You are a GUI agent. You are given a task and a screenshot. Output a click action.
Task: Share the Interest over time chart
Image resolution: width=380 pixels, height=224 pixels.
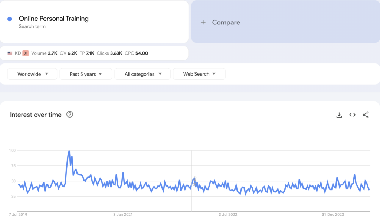pos(366,115)
